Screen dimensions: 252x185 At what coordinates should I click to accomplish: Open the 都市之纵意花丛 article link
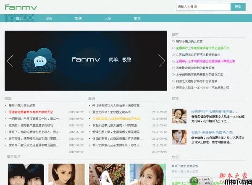coord(118,145)
